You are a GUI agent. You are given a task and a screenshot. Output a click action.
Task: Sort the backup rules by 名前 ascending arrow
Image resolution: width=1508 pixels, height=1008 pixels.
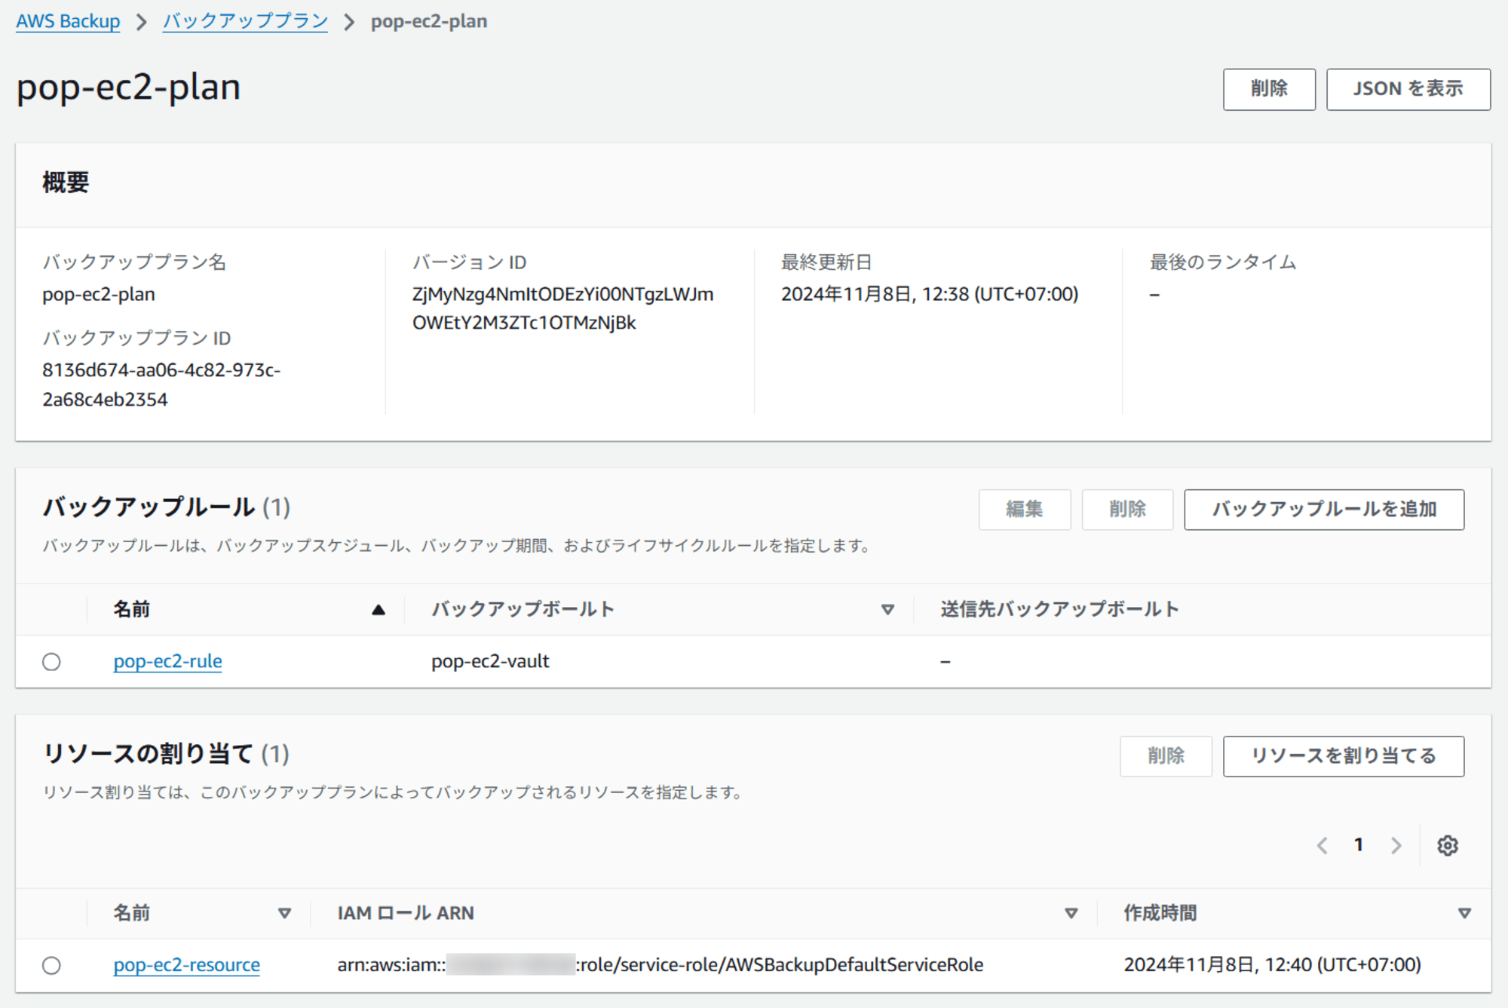coord(379,610)
